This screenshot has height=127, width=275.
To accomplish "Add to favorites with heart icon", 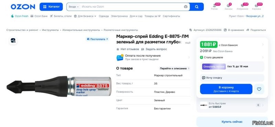I will click(259, 89).
